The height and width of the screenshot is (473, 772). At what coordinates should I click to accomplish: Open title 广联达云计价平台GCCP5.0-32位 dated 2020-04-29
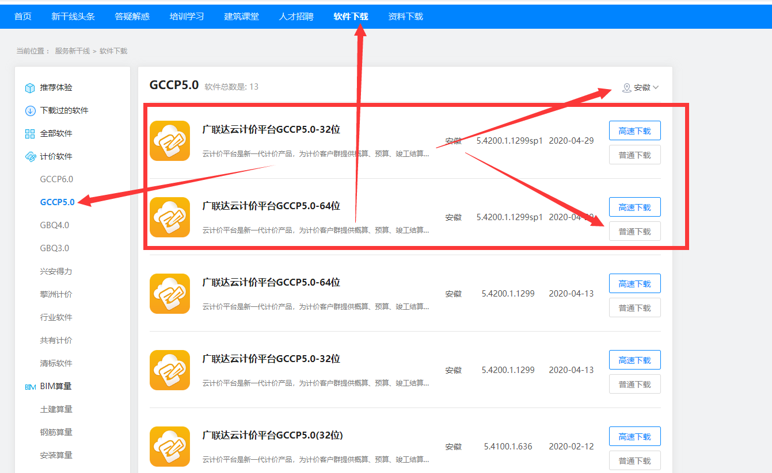[x=271, y=130]
